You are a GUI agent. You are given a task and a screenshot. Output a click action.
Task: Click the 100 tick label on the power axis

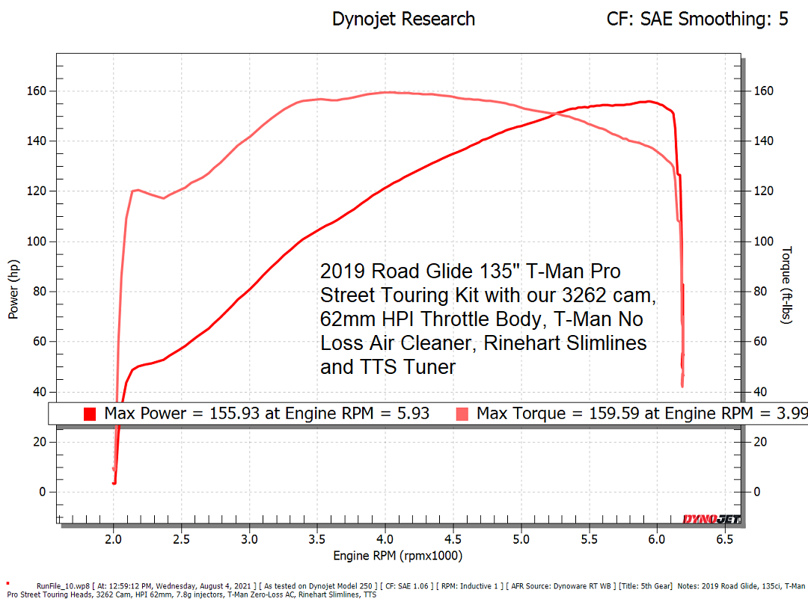[37, 242]
